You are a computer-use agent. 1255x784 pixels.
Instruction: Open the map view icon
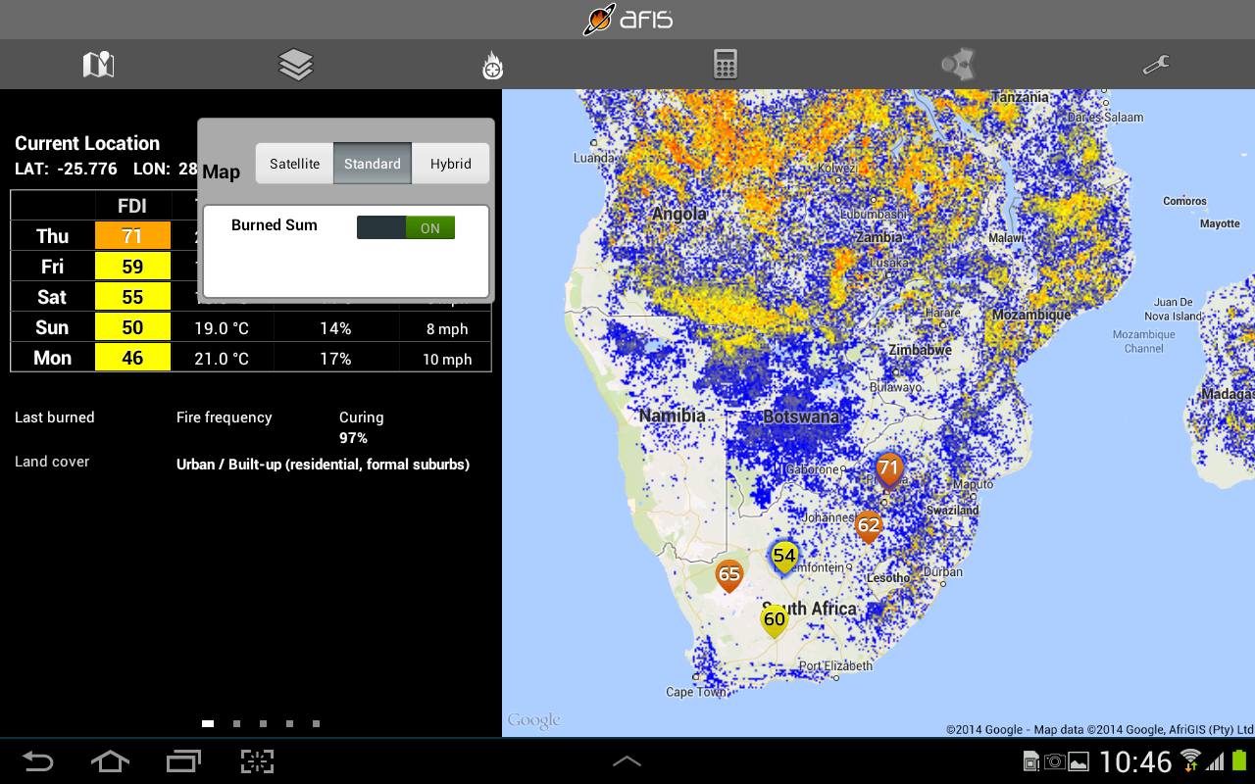click(x=98, y=65)
